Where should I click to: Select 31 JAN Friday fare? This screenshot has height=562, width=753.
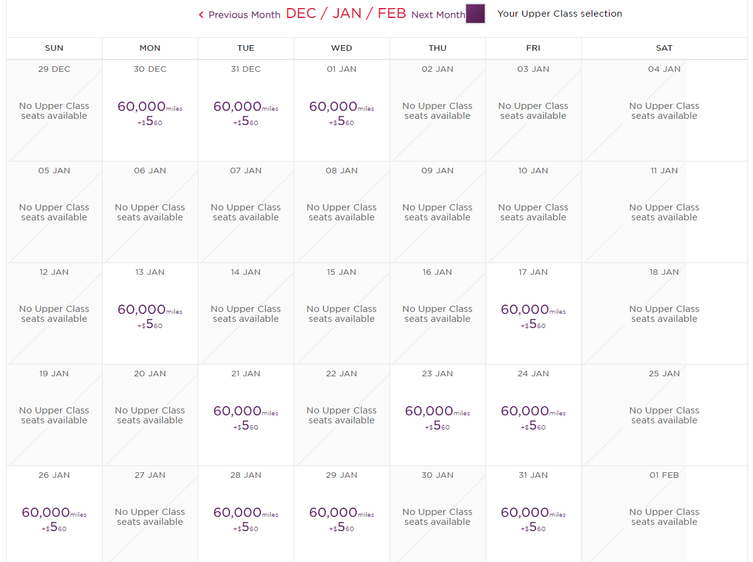[533, 517]
